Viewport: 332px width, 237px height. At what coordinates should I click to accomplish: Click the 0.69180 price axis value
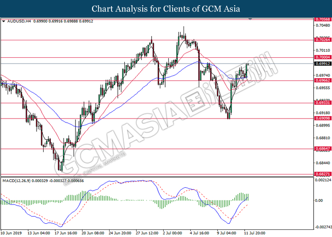tap(323, 113)
